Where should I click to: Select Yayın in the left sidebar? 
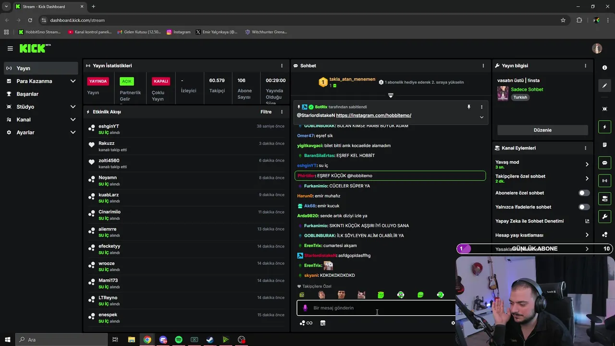(x=41, y=68)
